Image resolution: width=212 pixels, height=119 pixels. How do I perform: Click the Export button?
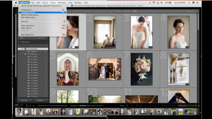41,100
